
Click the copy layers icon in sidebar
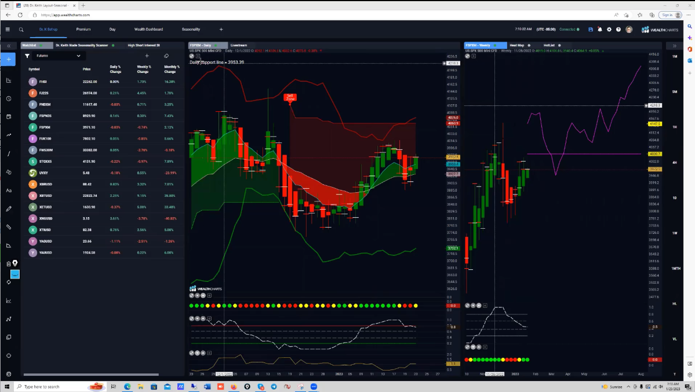click(9, 338)
